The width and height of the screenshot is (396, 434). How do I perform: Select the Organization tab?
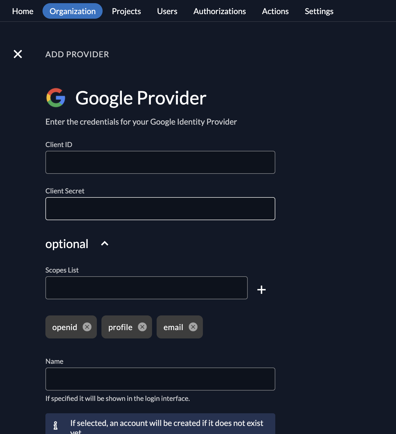[x=72, y=11]
